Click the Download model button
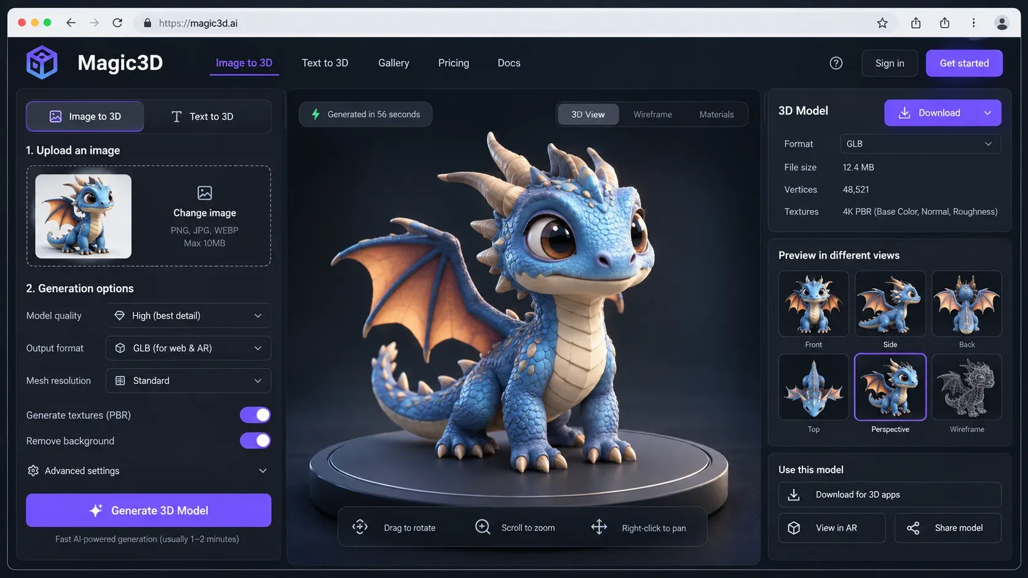This screenshot has width=1028, height=578. point(930,113)
